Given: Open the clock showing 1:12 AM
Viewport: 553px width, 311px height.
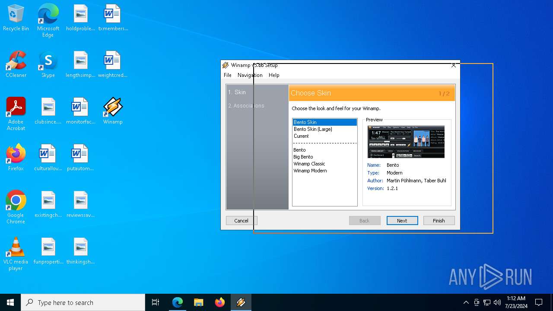Looking at the screenshot, I should click(516, 302).
